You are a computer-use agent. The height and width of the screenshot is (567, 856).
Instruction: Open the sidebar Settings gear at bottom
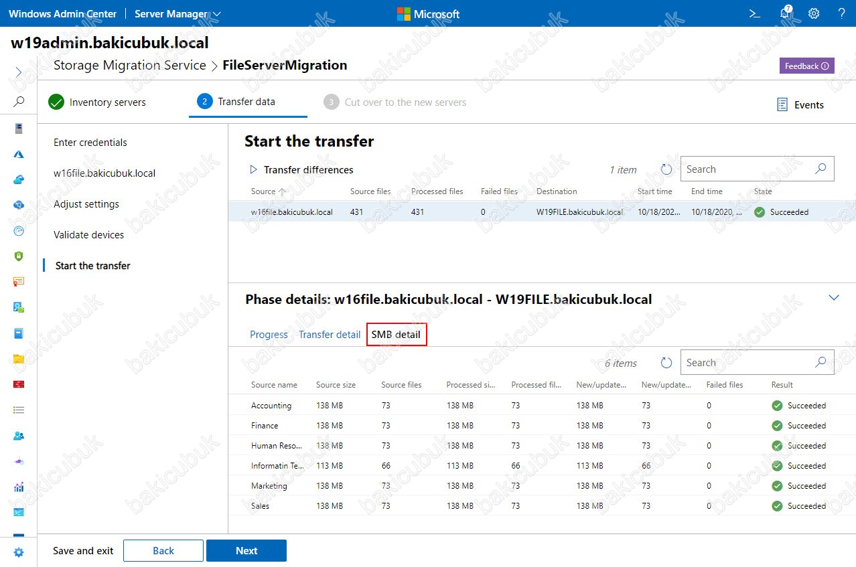click(x=19, y=552)
